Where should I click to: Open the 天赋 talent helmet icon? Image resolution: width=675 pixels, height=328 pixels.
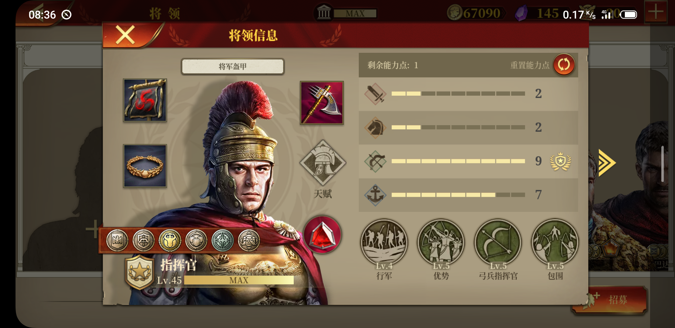tap(323, 162)
